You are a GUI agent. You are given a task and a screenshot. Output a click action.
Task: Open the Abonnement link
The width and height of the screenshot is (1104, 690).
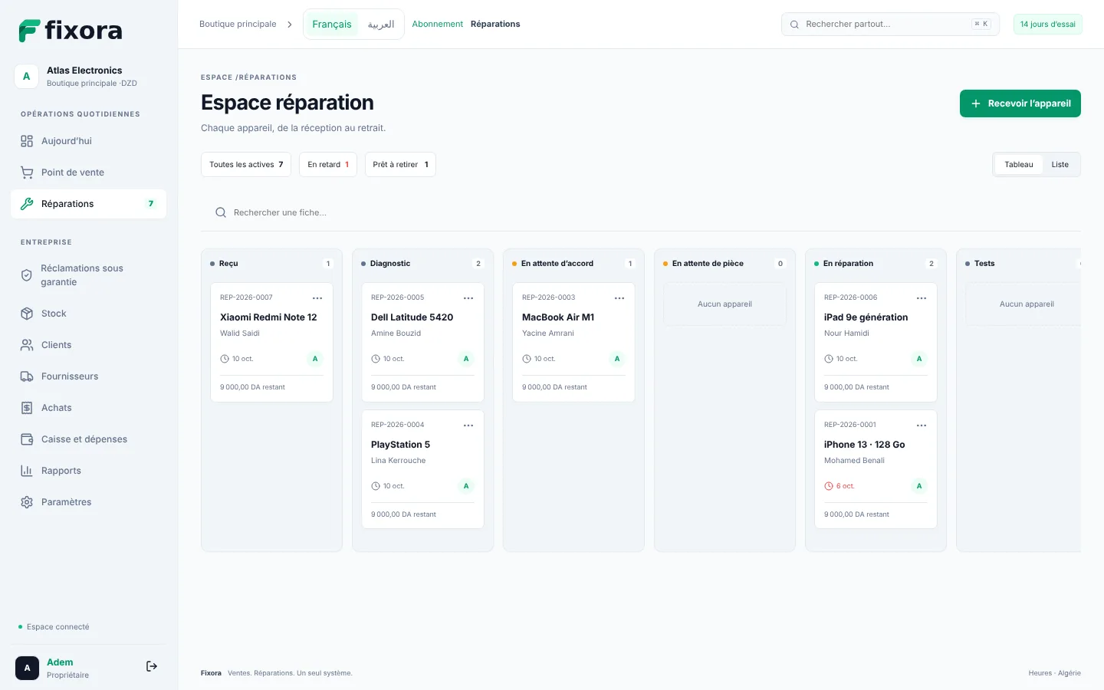click(438, 25)
